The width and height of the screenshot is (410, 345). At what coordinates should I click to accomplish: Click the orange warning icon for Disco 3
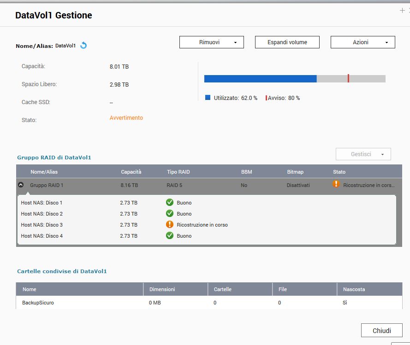click(x=170, y=225)
